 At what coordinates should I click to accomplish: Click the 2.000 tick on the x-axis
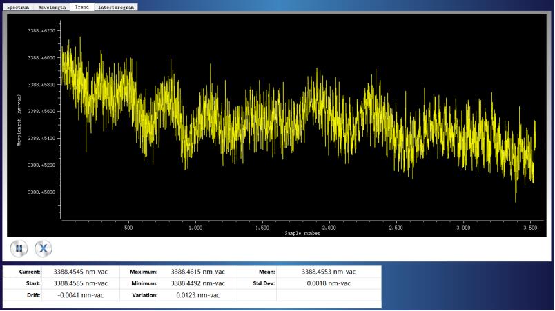[x=329, y=226]
